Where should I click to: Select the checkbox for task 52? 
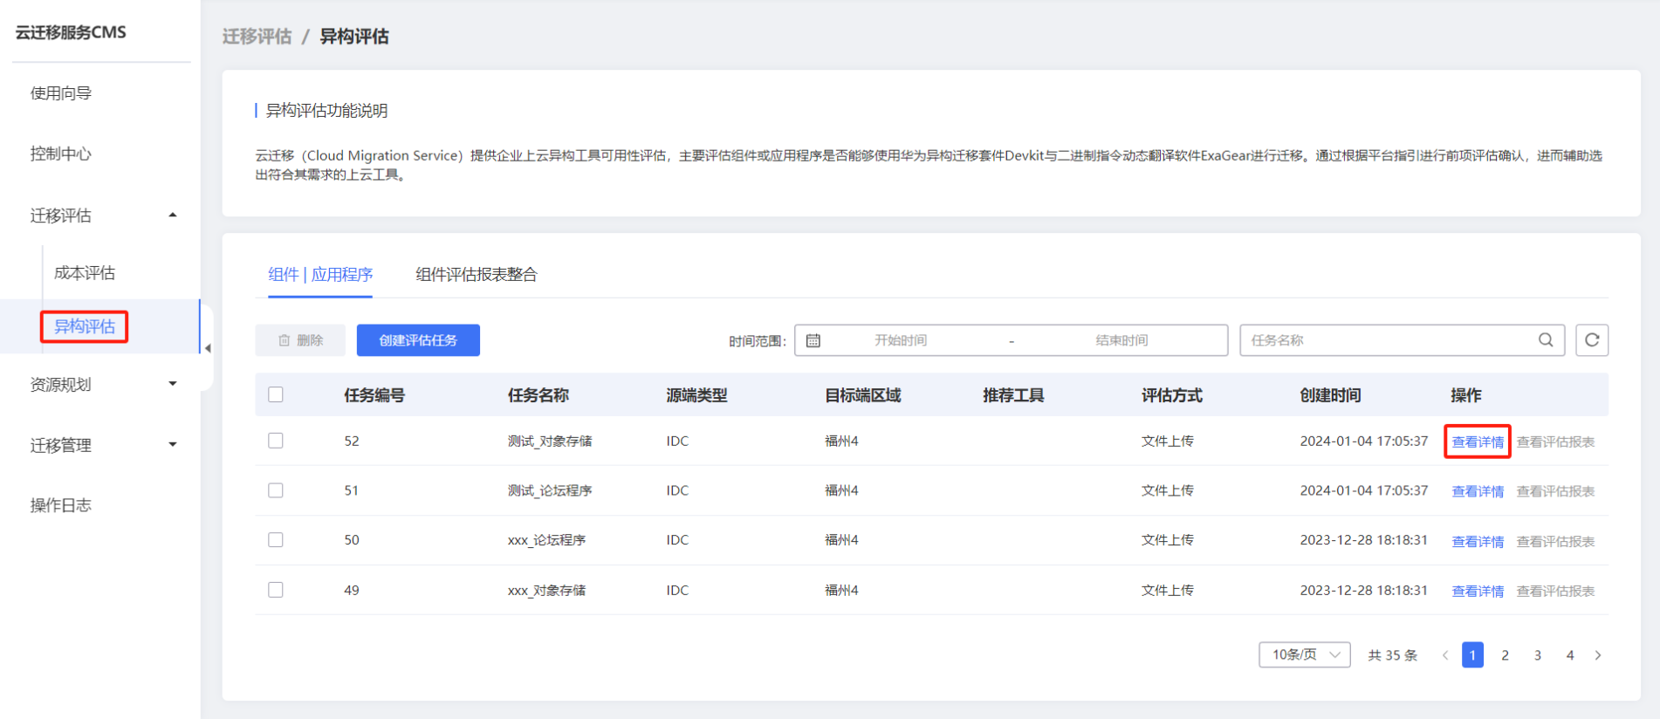point(276,441)
